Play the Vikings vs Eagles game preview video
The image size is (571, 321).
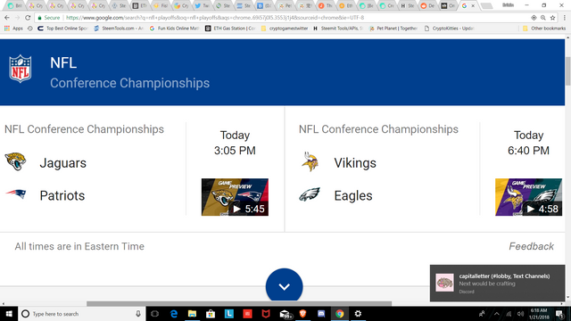coord(528,197)
